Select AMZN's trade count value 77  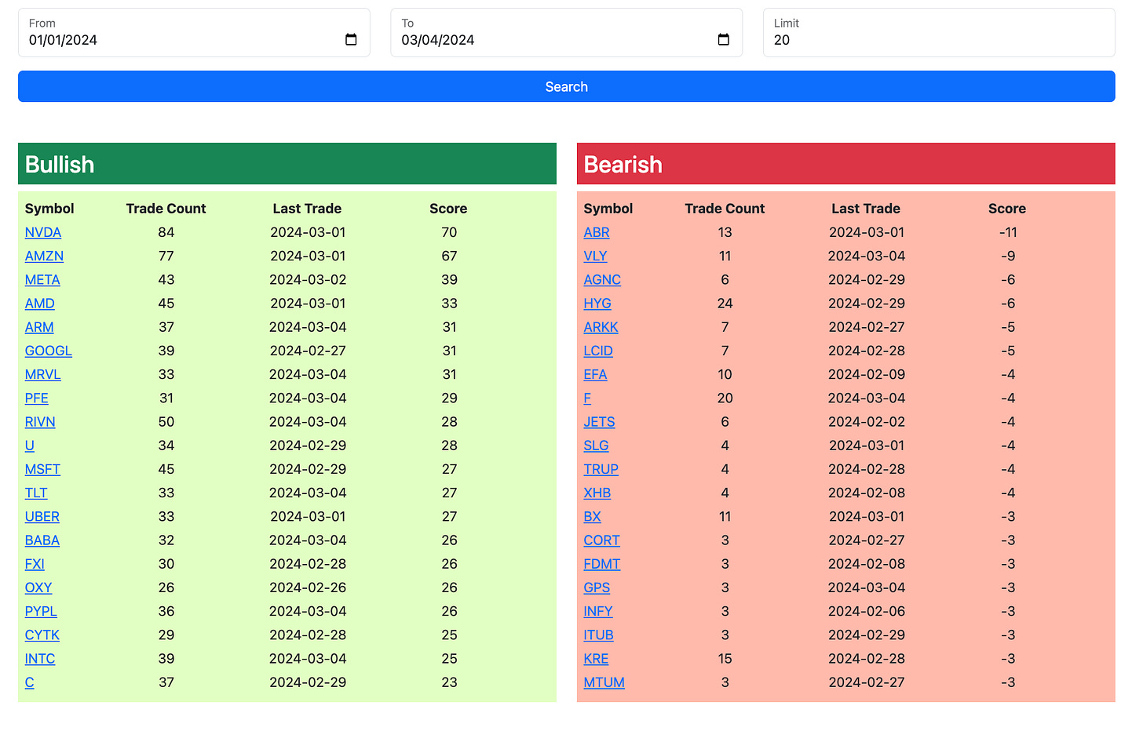click(x=166, y=256)
